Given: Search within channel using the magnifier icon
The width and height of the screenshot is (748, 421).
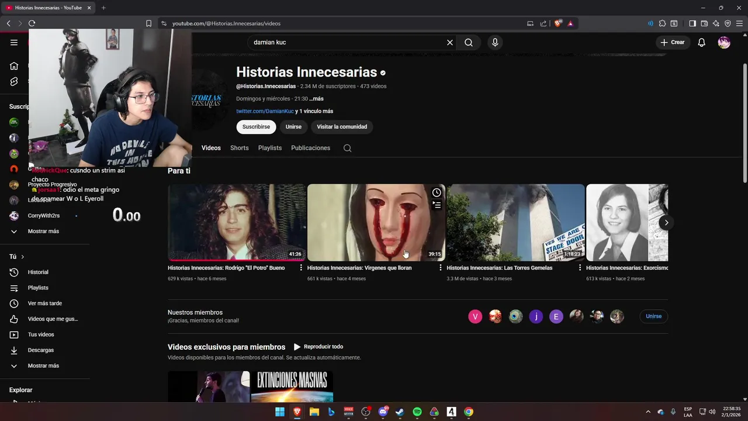Looking at the screenshot, I should click(347, 148).
